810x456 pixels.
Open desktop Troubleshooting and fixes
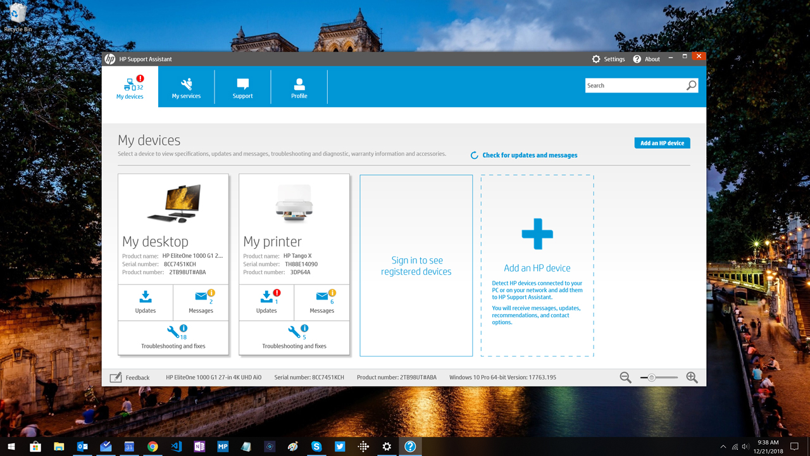tap(173, 338)
